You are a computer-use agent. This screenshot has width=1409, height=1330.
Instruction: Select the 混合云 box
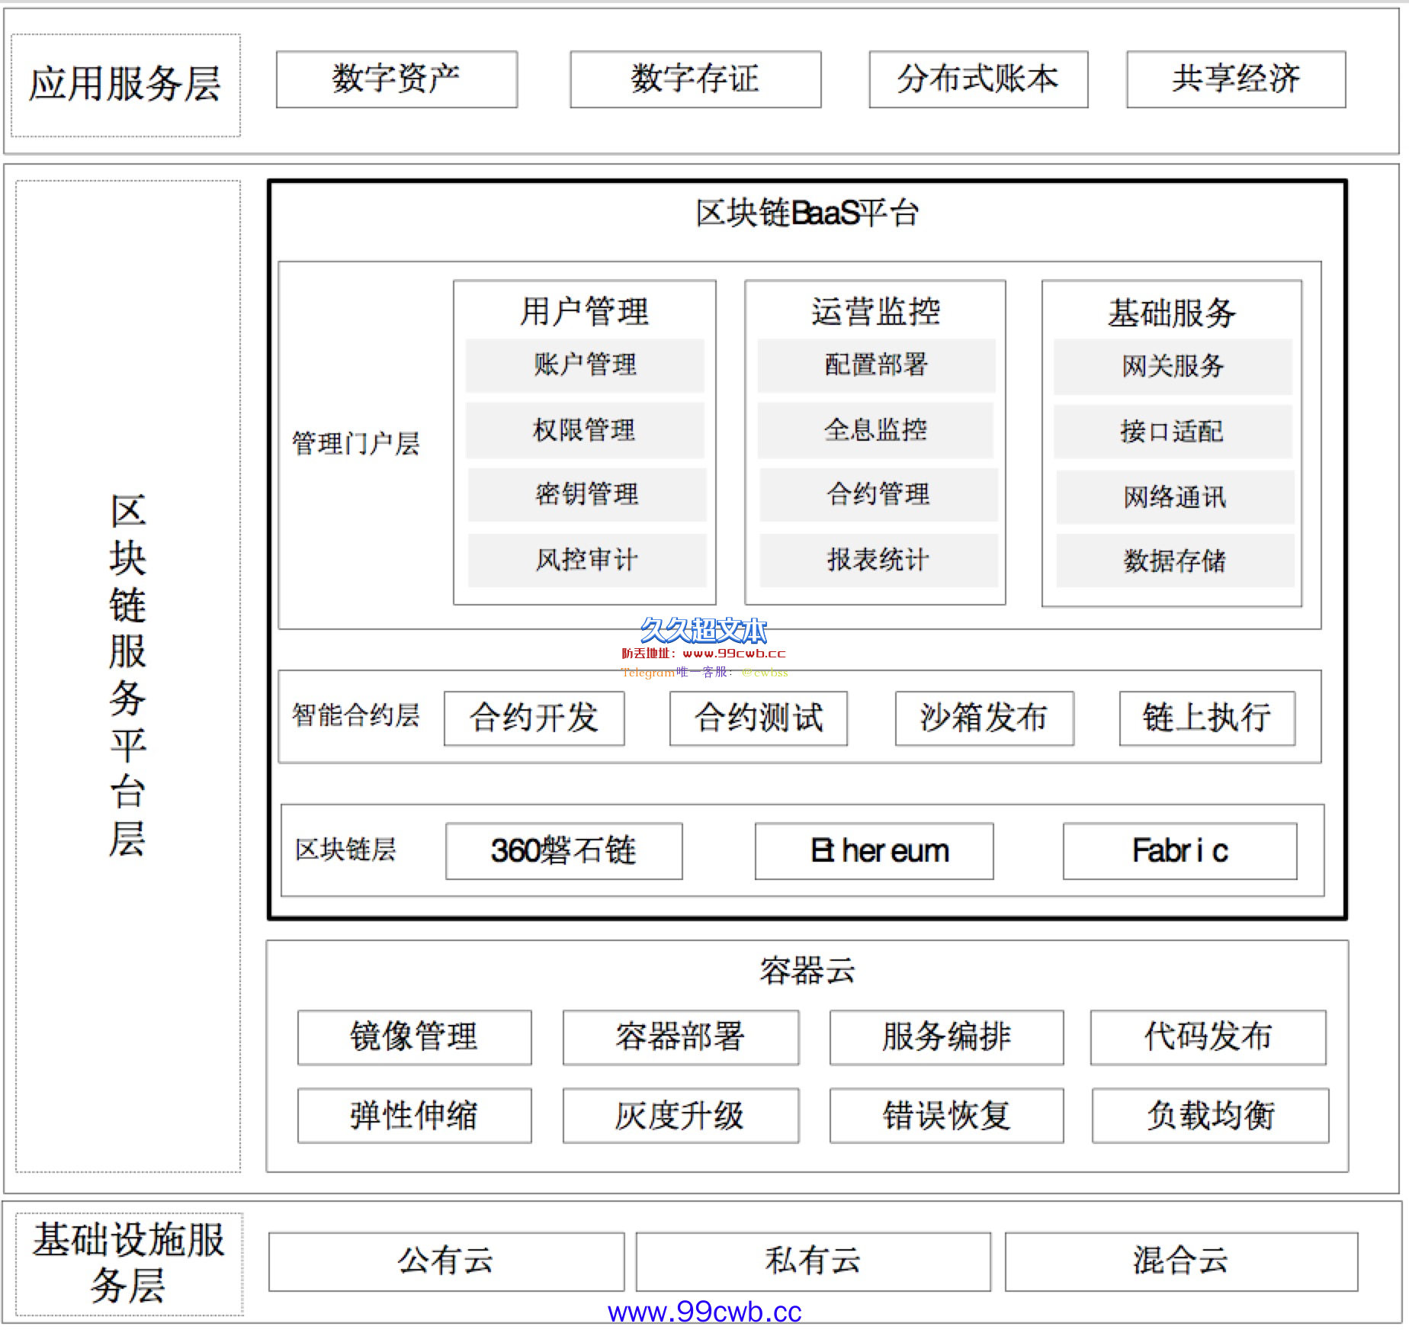pyautogui.click(x=1182, y=1261)
